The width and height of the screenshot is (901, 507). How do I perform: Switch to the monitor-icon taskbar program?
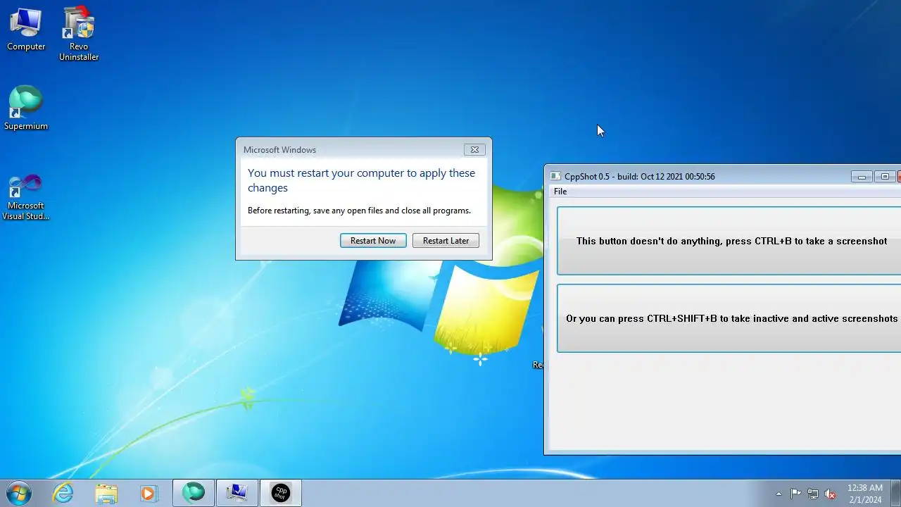(x=237, y=493)
